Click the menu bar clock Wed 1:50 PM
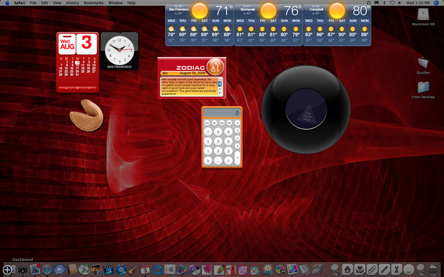This screenshot has width=444, height=277. [418, 3]
